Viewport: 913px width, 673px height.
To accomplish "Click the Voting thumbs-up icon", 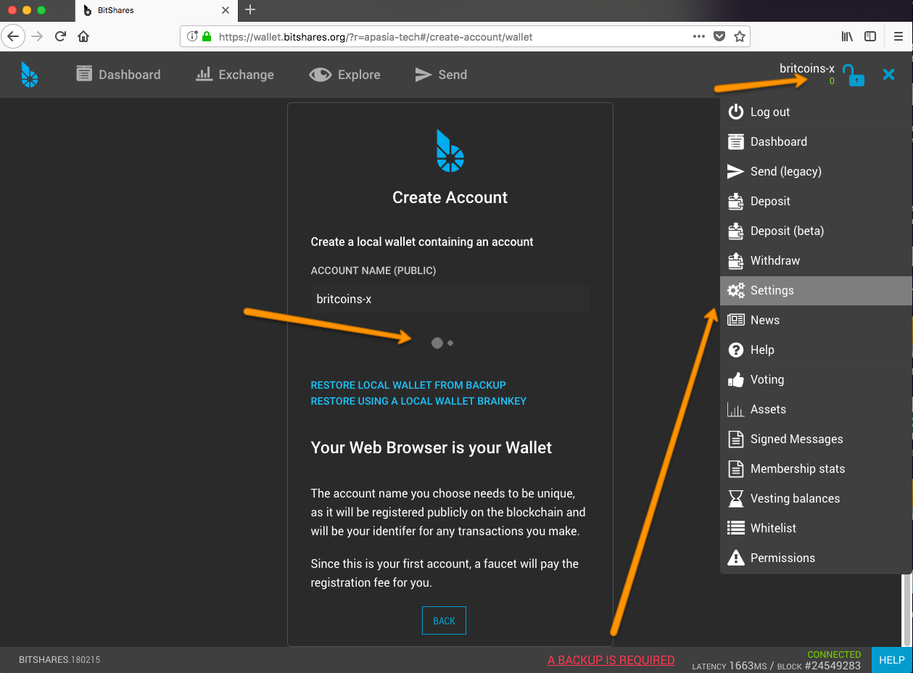I will 736,379.
